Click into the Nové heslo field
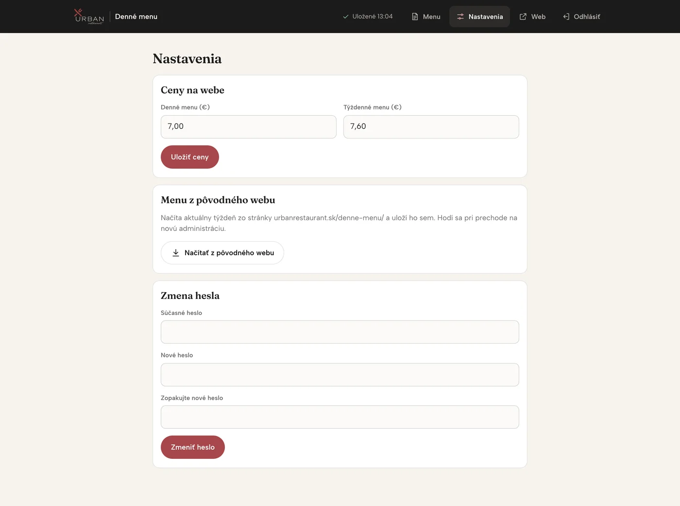The height and width of the screenshot is (506, 680). (340, 375)
